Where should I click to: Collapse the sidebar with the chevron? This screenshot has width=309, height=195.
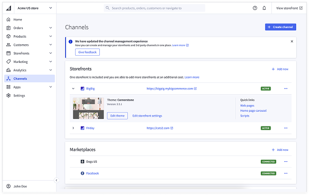(56, 180)
